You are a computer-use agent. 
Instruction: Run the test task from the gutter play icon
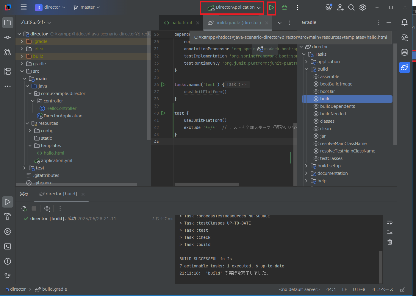(x=163, y=113)
